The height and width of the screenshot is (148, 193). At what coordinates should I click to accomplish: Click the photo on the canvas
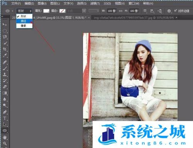pyautogui.click(x=130, y=77)
